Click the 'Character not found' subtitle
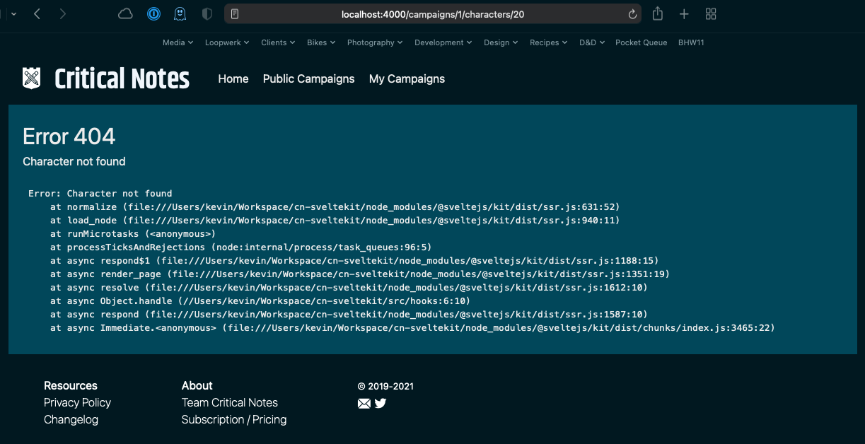 74,161
